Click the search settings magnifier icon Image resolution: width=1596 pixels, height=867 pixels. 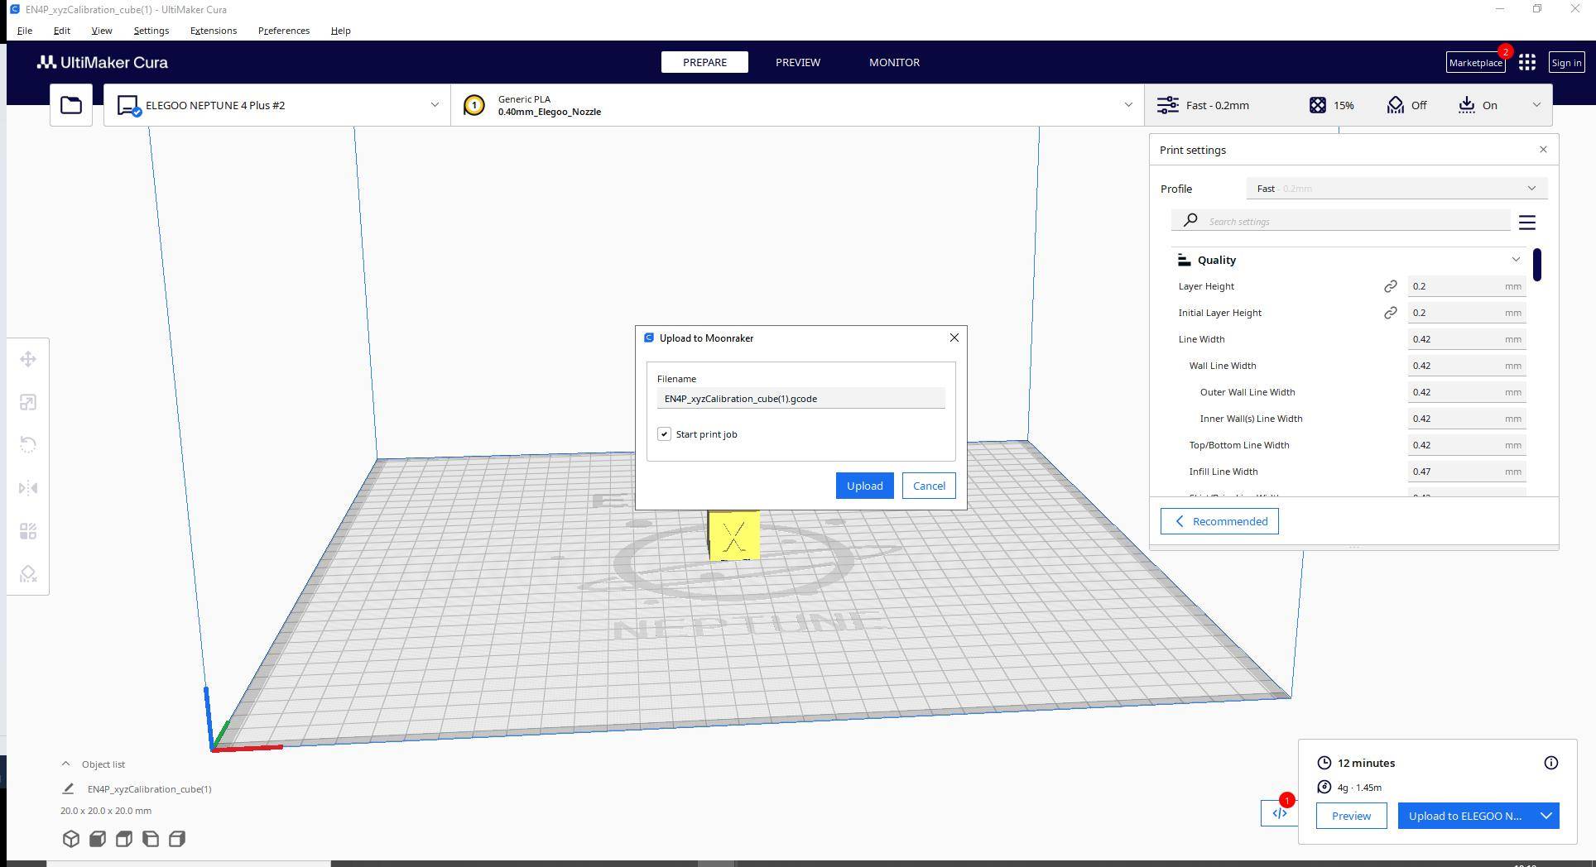pos(1190,220)
